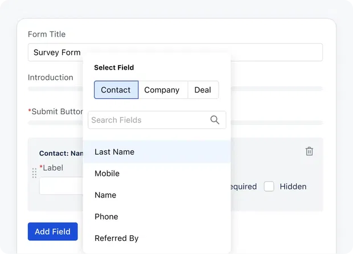
Task: Click the Hidden label text
Action: (x=293, y=187)
